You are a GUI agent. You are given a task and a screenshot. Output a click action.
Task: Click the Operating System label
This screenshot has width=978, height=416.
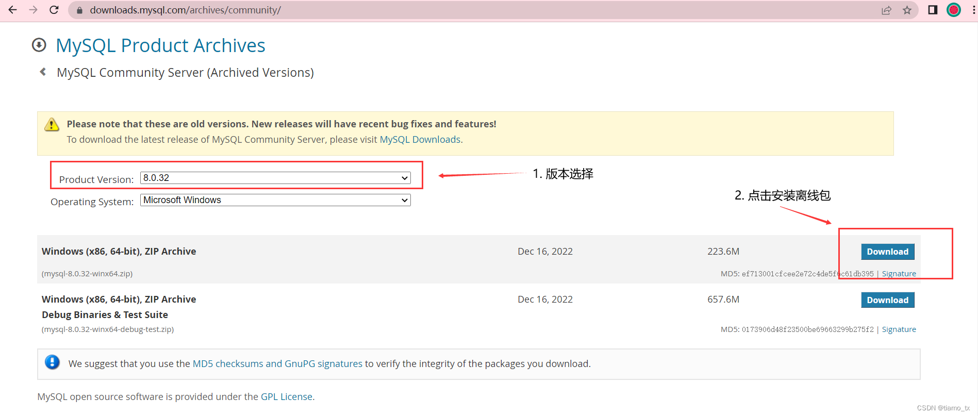click(x=92, y=202)
